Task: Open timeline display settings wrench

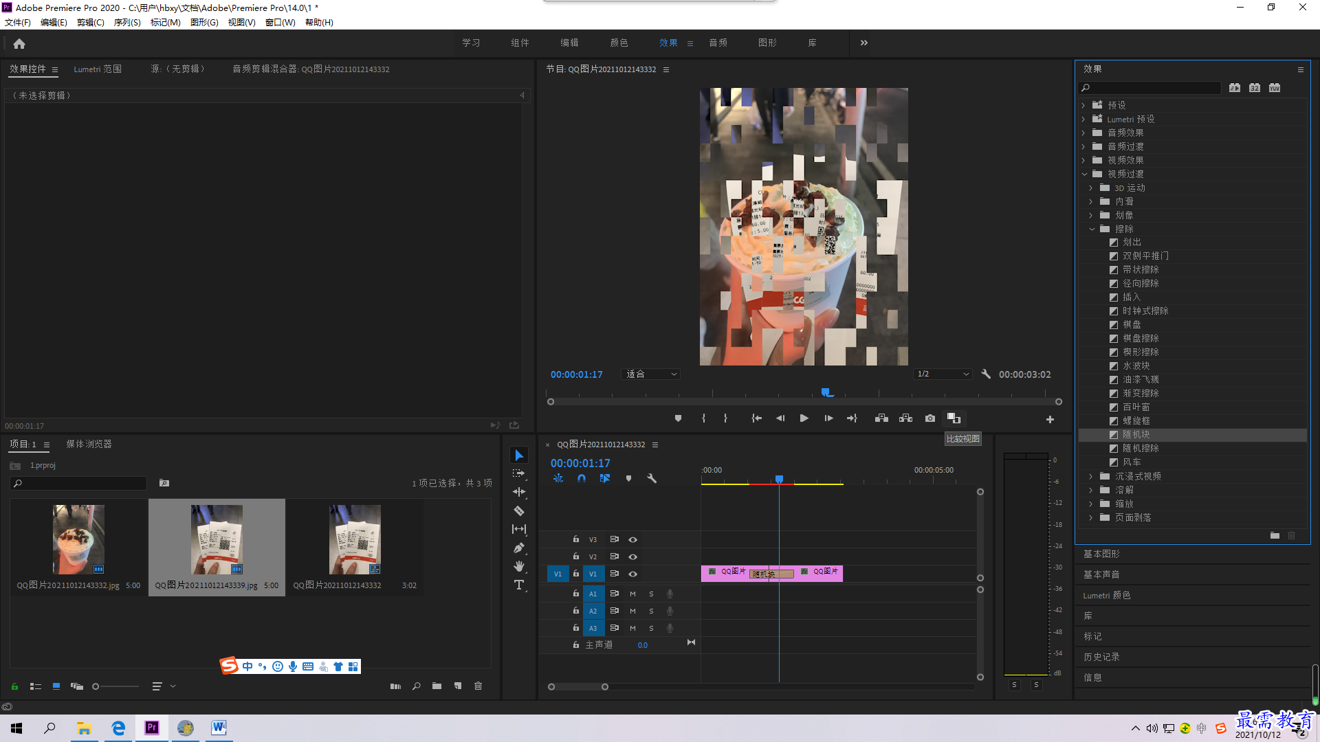Action: [652, 478]
